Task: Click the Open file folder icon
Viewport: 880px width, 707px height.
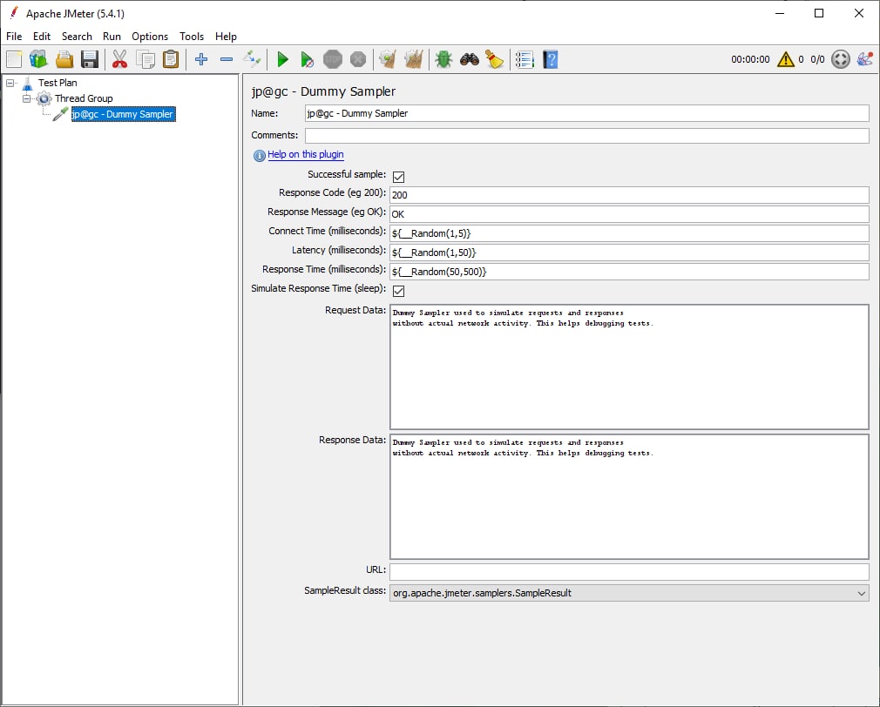Action: [x=64, y=59]
